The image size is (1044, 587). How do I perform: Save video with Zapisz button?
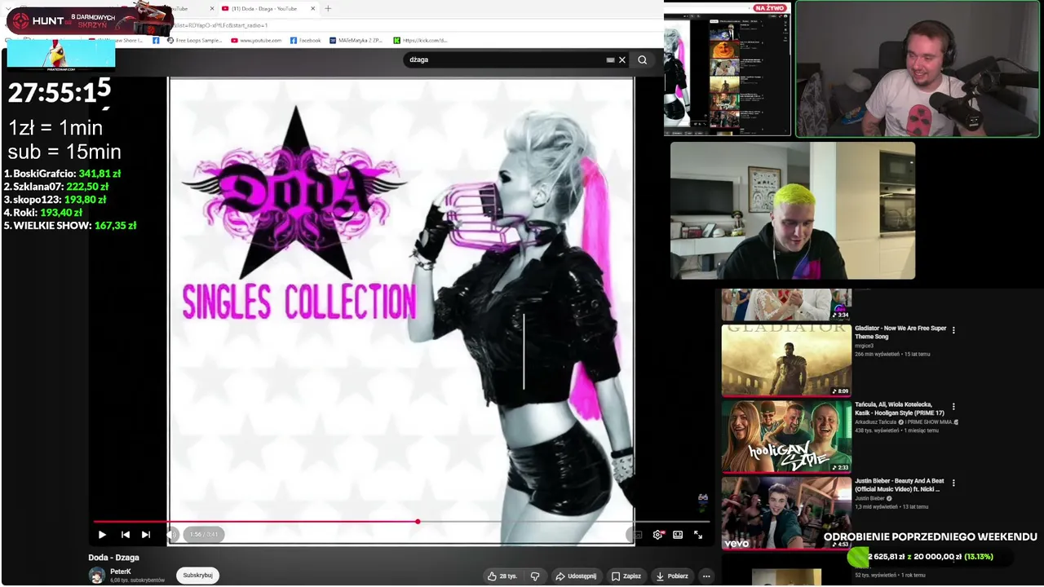(x=626, y=576)
